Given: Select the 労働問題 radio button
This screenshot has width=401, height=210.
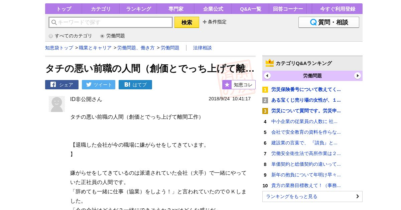Looking at the screenshot, I should pos(102,36).
